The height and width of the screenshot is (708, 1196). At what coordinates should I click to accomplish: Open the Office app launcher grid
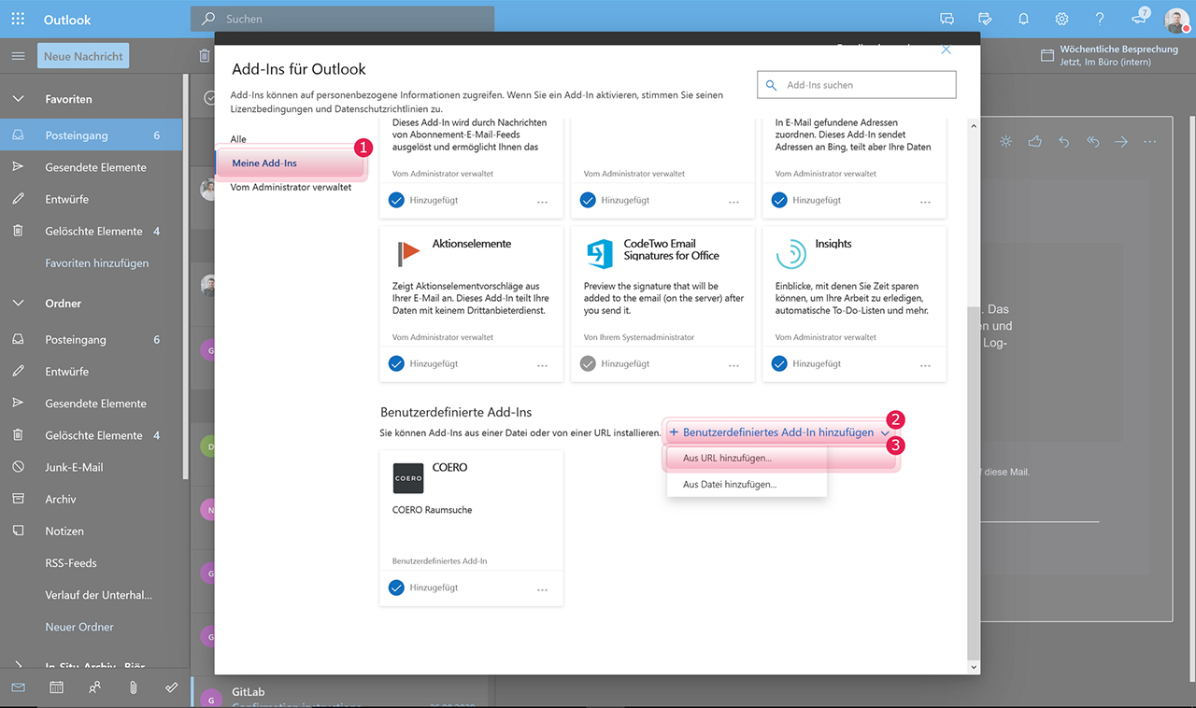[x=18, y=19]
